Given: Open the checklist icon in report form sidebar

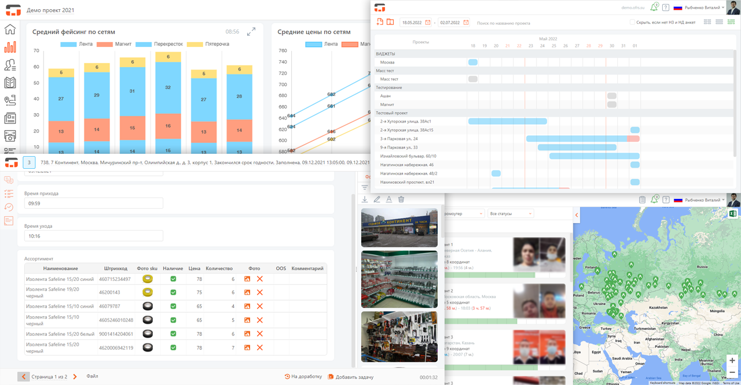Looking at the screenshot, I should click(x=9, y=194).
